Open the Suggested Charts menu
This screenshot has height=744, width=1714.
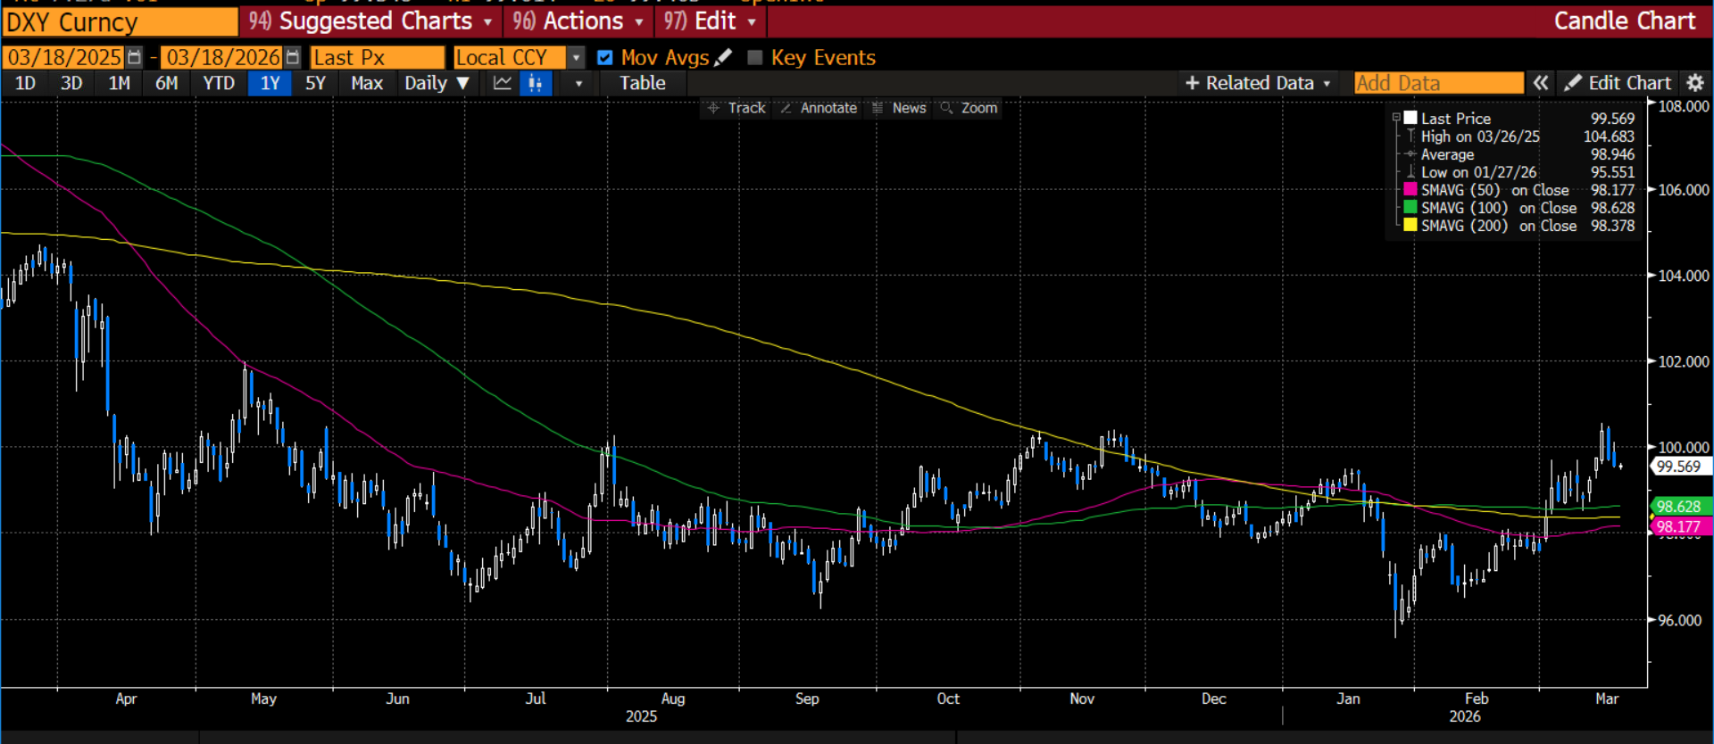point(370,21)
